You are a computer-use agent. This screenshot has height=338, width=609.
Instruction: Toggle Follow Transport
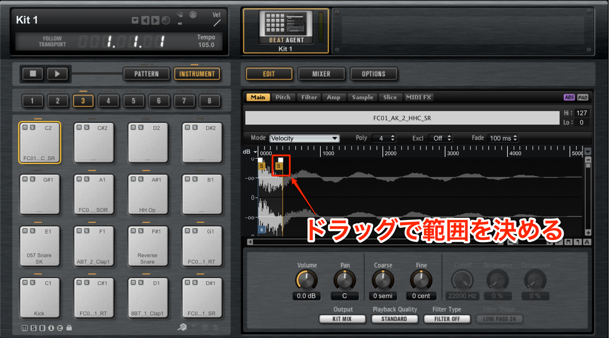pos(52,42)
